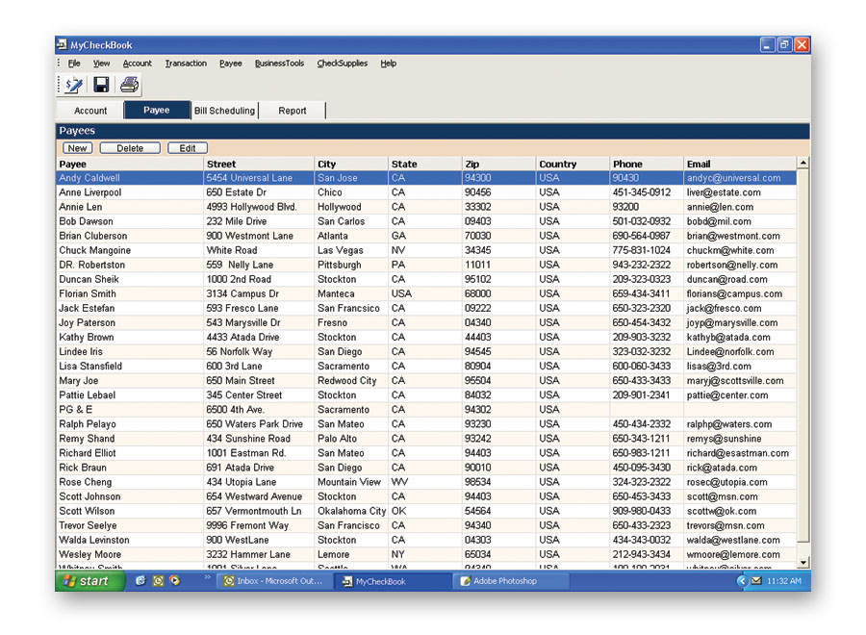Open the Account menu
Screen dimensions: 866x635
(137, 63)
